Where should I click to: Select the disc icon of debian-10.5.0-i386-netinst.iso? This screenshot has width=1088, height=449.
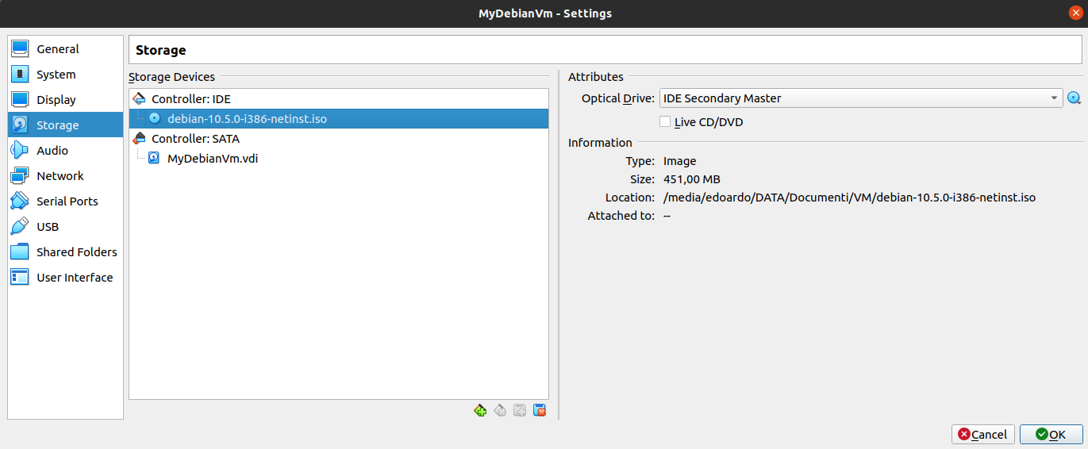[x=154, y=119]
